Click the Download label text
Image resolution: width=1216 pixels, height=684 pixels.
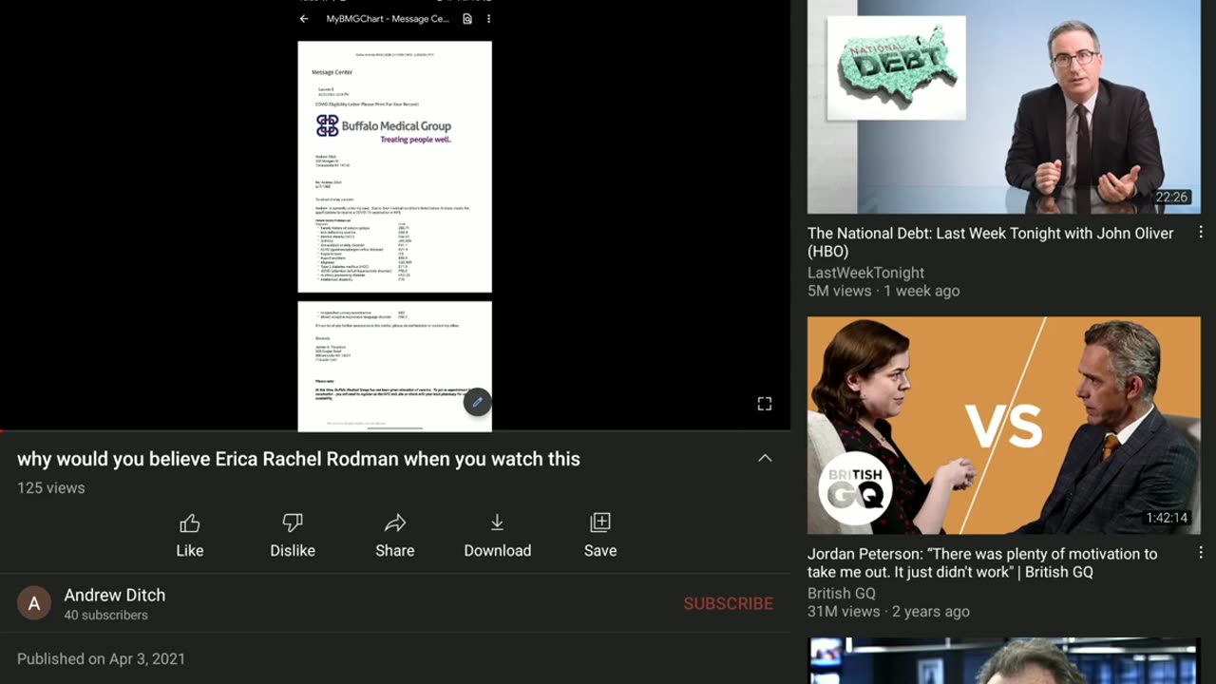[x=498, y=550]
